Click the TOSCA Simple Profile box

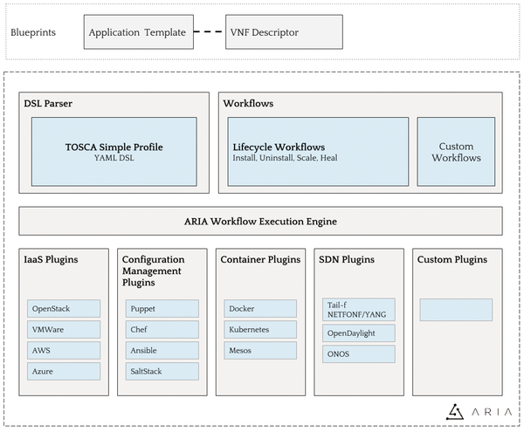[x=114, y=152]
